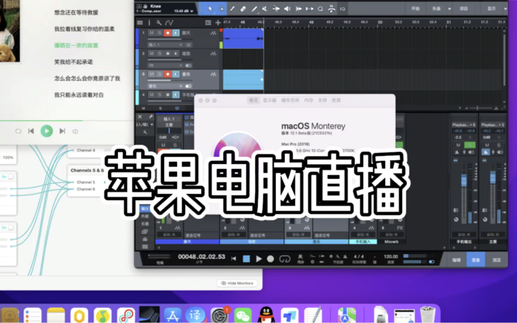Image resolution: width=517 pixels, height=323 pixels.
Task: Open the 浏览 browser tab at bottom
Action: (497, 260)
